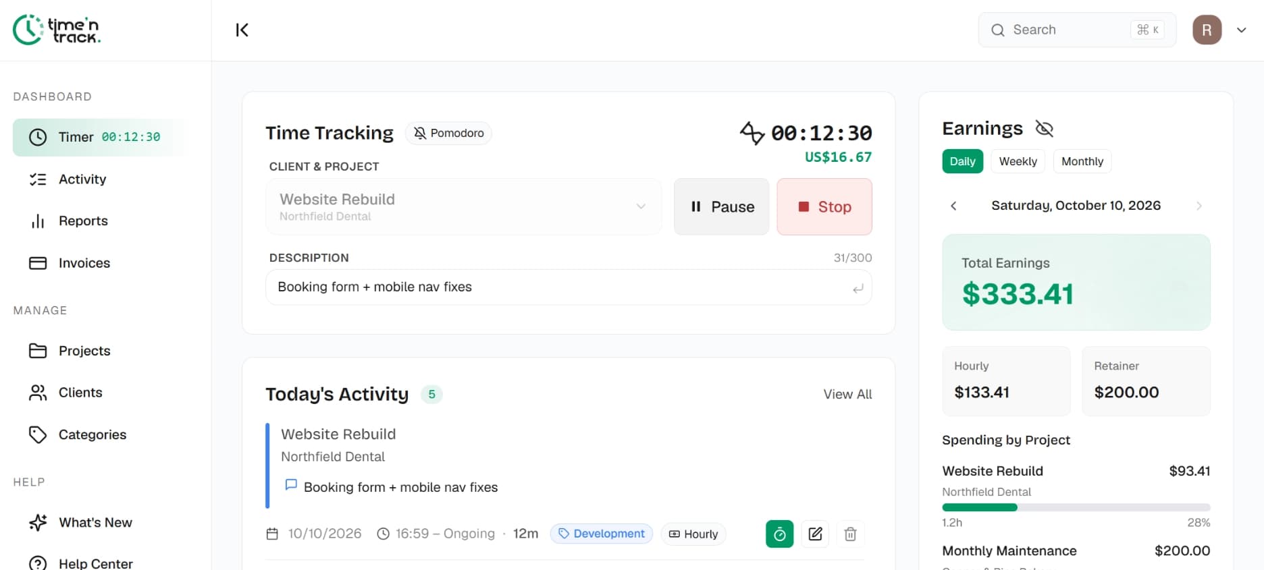Click the comment icon beside entry description

click(291, 485)
